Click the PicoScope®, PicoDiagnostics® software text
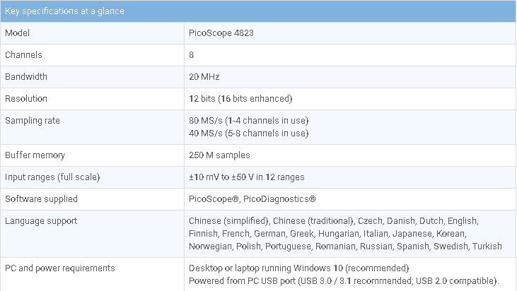 coord(252,198)
